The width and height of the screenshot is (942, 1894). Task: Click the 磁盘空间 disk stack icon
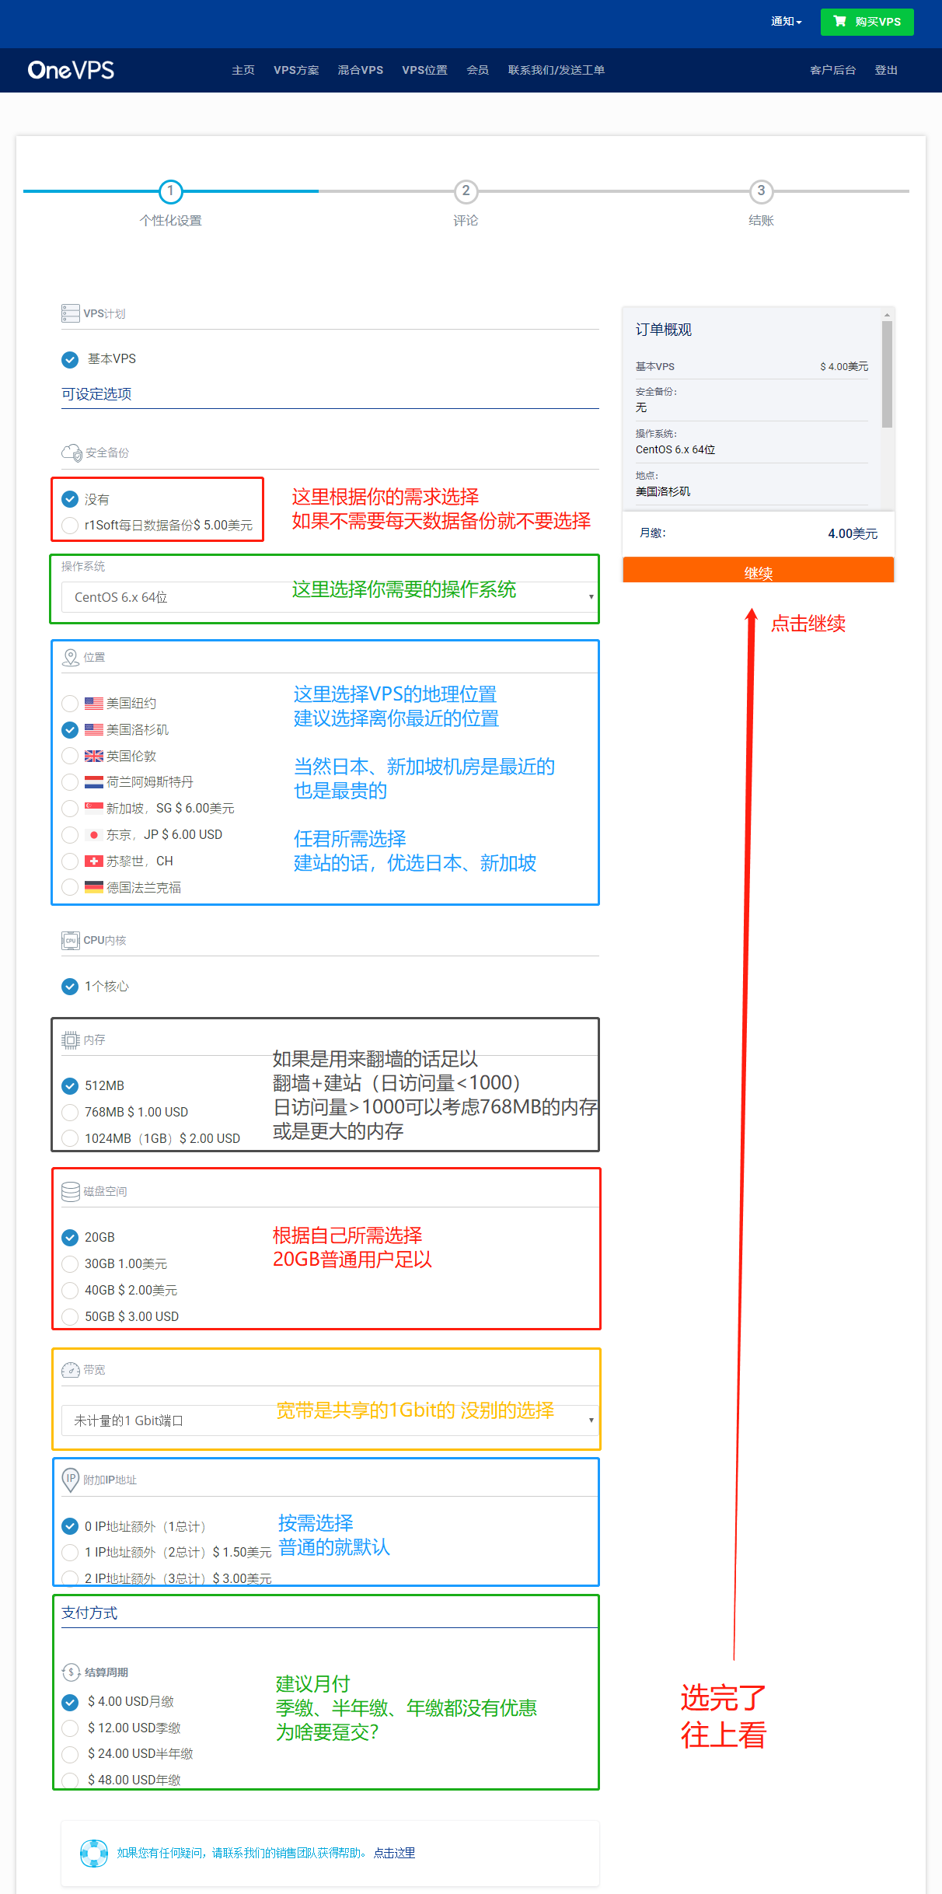(x=70, y=1191)
